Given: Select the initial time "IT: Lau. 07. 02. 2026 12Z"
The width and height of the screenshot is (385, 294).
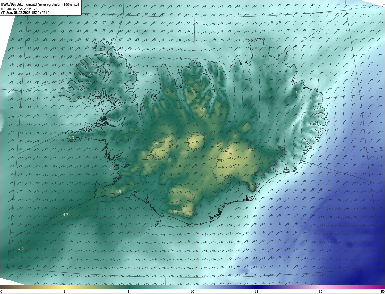Looking at the screenshot, I should coord(19,9).
